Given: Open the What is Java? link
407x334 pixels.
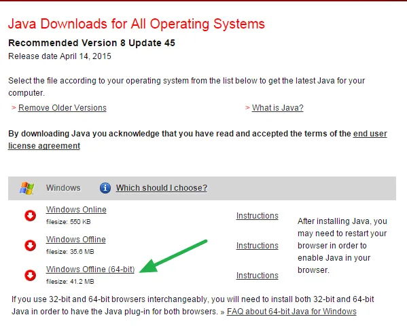Looking at the screenshot, I should click(277, 108).
